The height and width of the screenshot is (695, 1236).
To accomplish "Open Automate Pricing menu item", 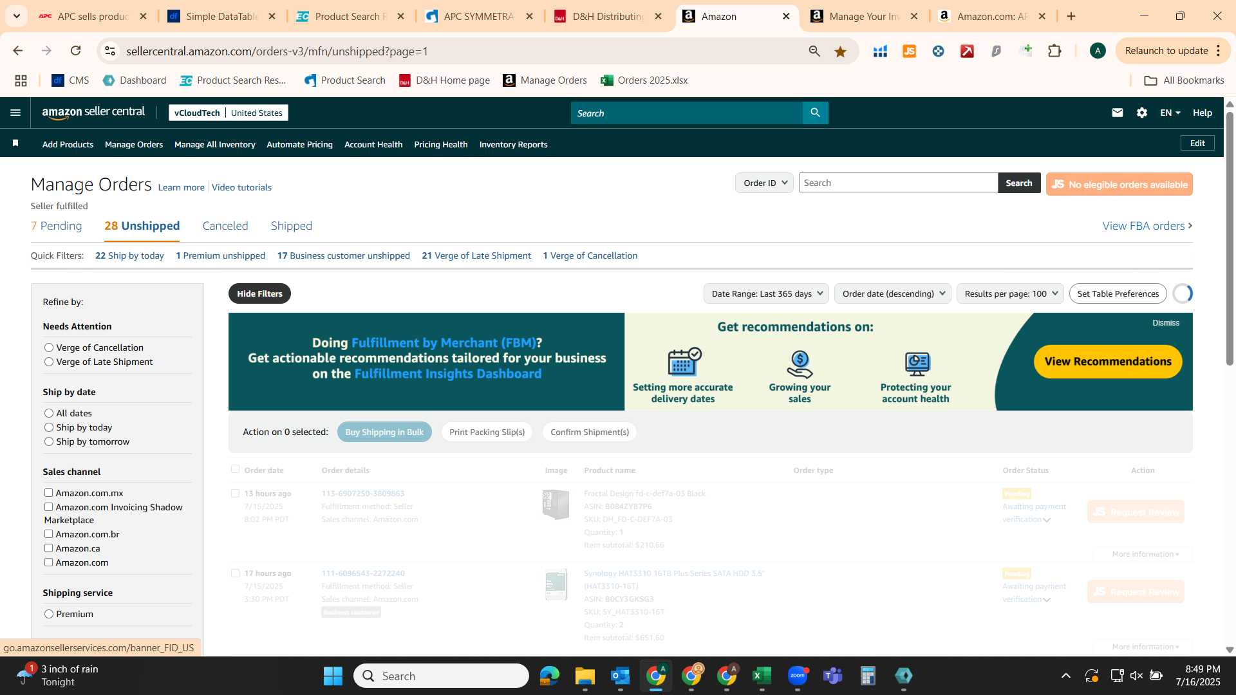I will [300, 144].
